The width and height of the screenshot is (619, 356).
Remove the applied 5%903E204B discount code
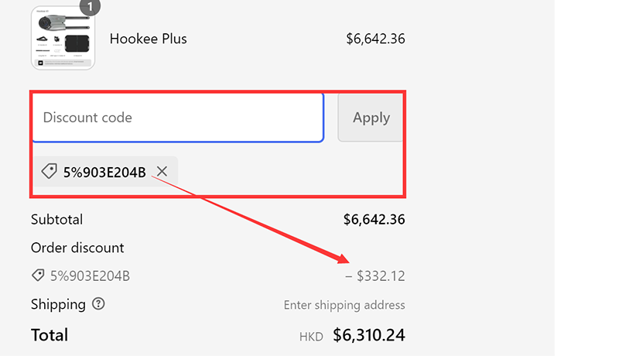162,171
